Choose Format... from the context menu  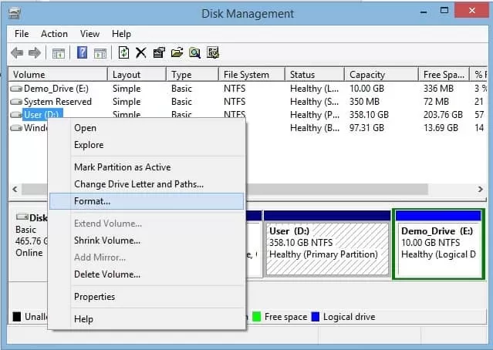click(92, 201)
